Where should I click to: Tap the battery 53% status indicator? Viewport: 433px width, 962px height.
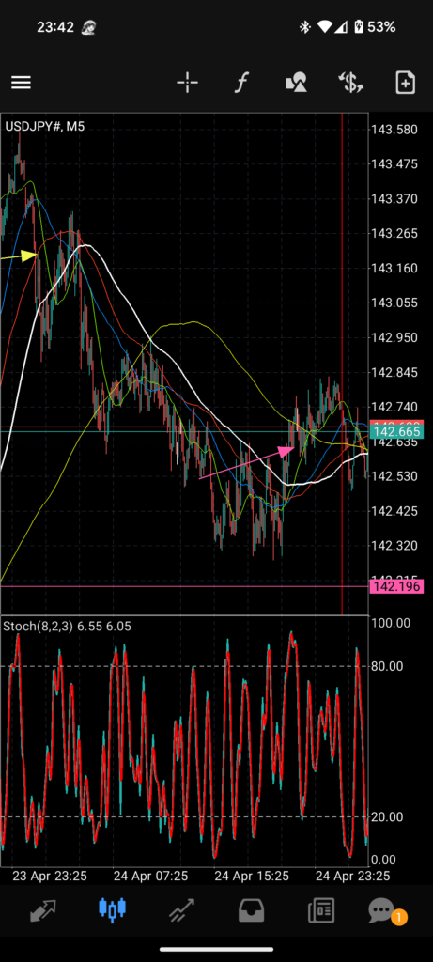tap(375, 27)
